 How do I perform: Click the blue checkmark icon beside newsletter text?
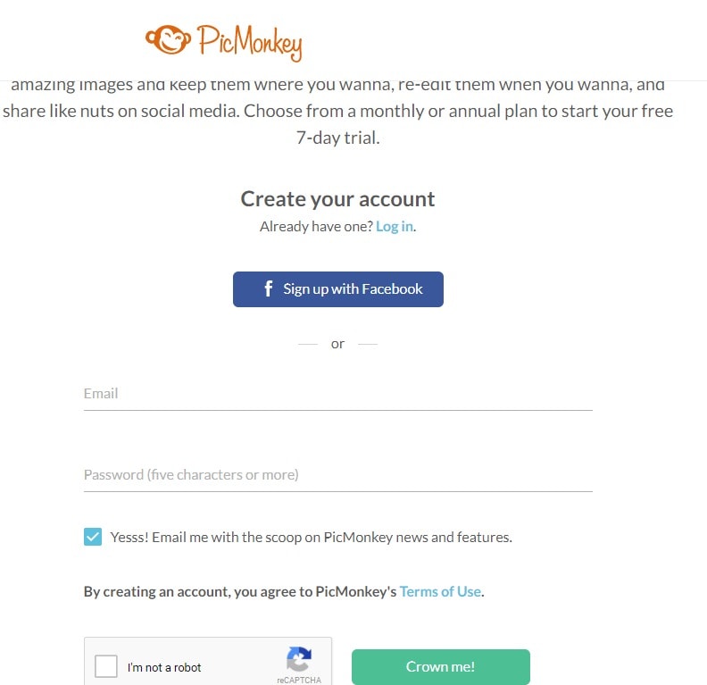coord(93,537)
